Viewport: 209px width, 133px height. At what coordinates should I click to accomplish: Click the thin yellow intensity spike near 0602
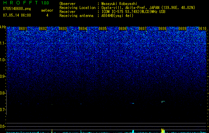[52, 131]
